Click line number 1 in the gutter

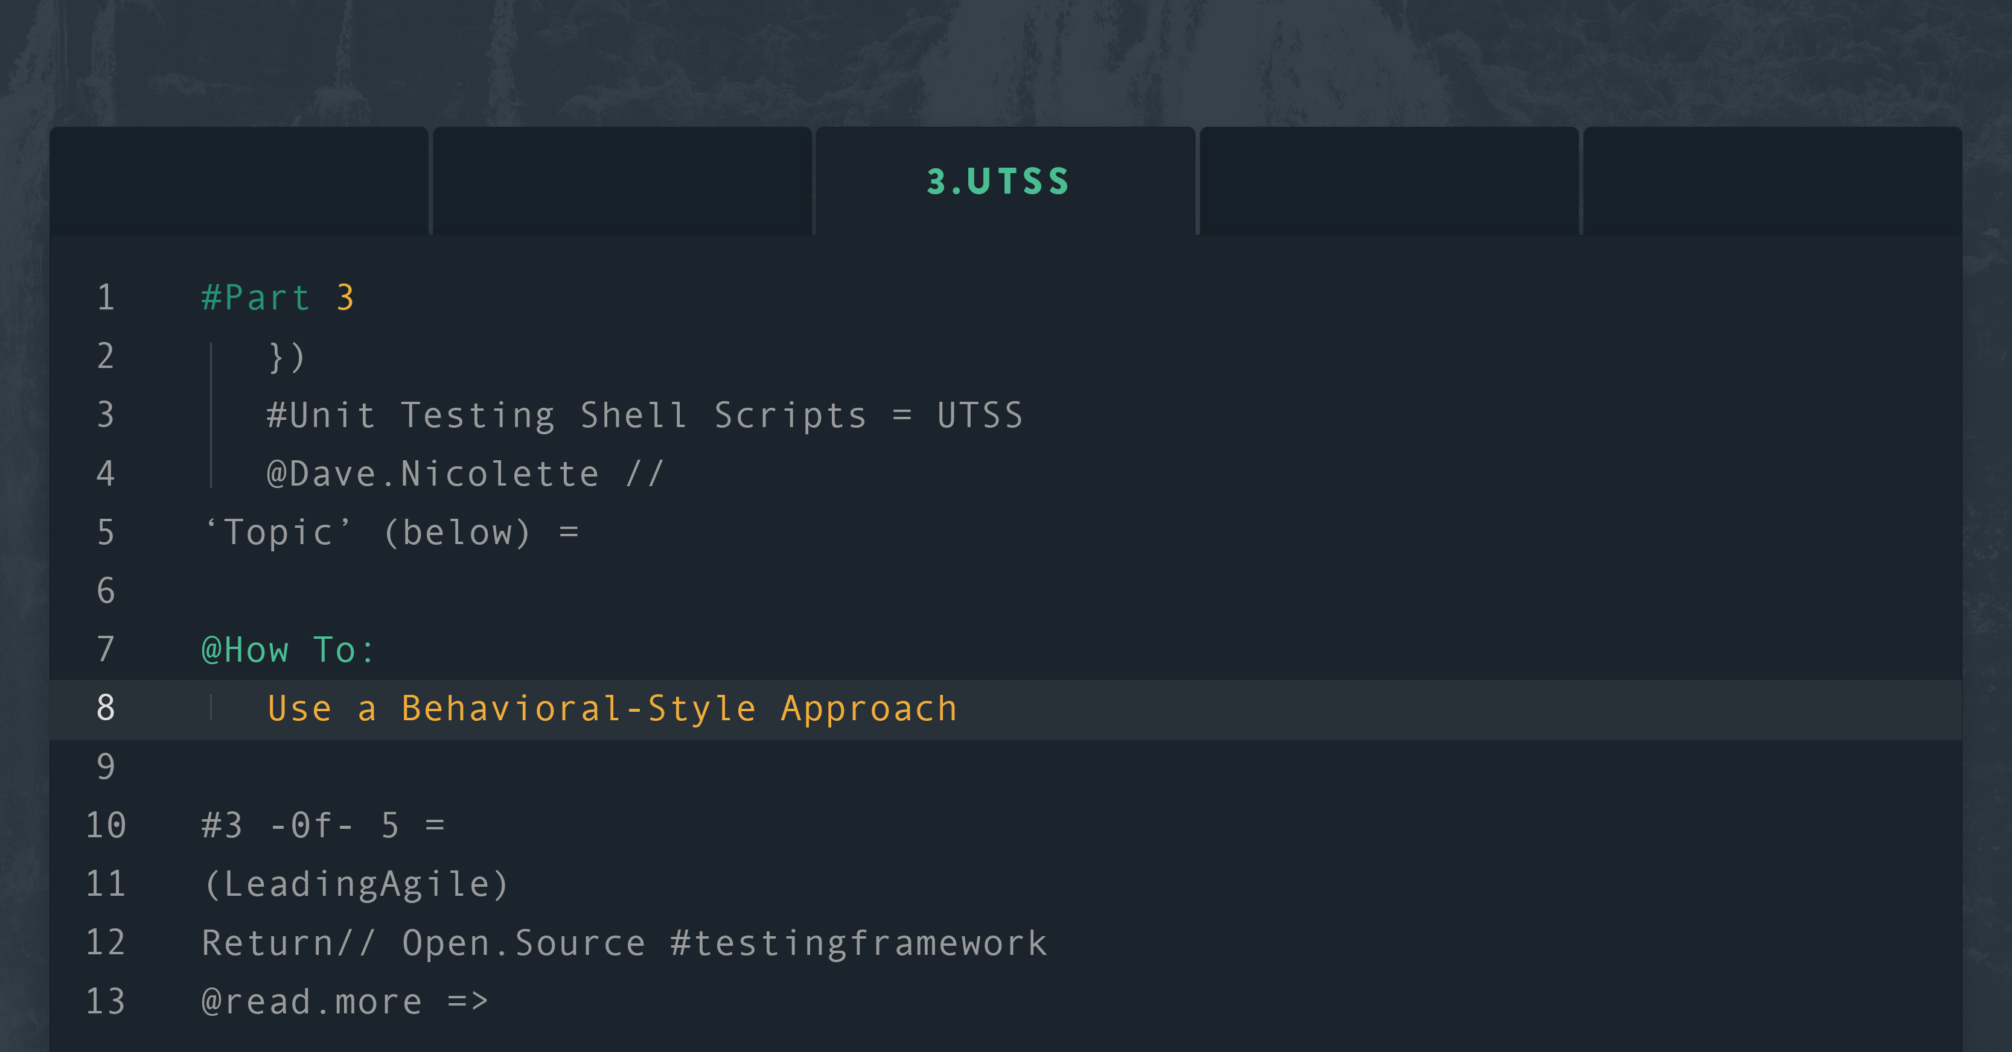[106, 297]
